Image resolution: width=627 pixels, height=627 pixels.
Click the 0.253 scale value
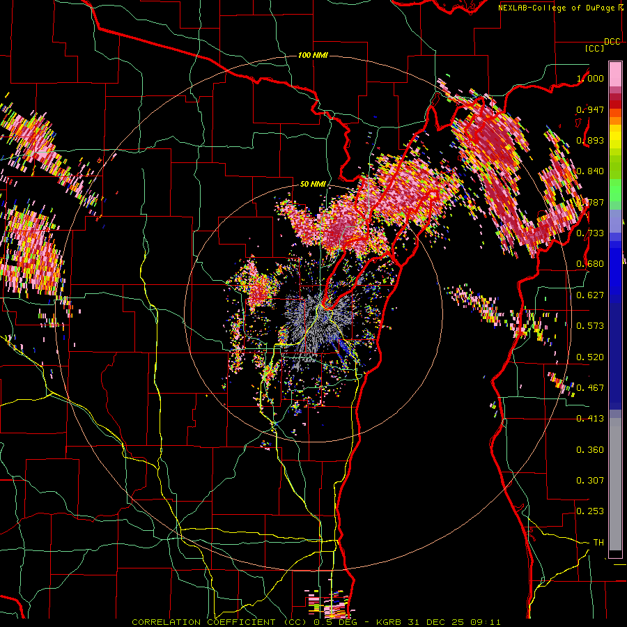590,511
